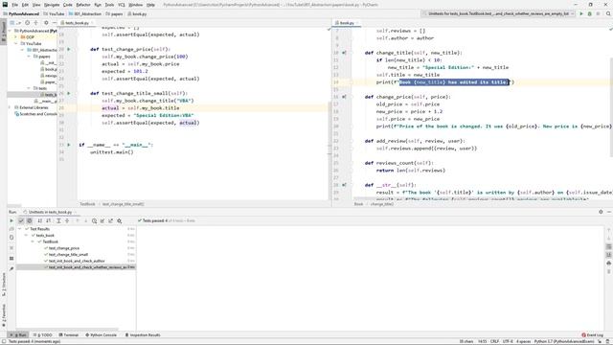Screen dimensions: 613x345
Task: Collapse all test results nodes
Action: coord(67,221)
